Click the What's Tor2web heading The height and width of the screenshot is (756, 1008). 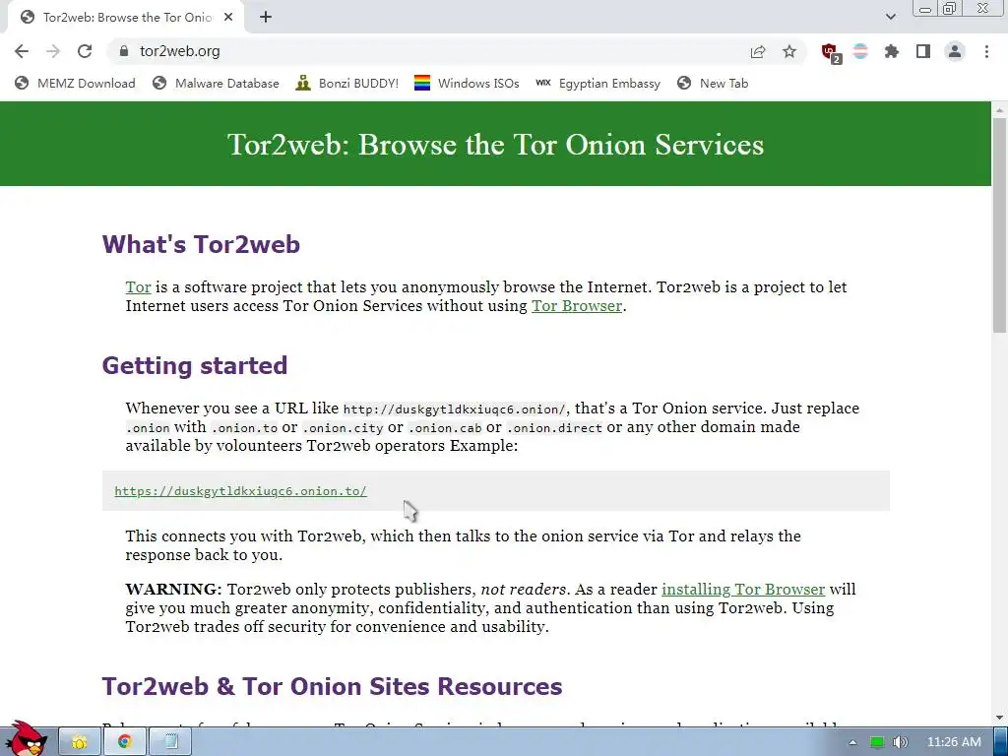(201, 244)
